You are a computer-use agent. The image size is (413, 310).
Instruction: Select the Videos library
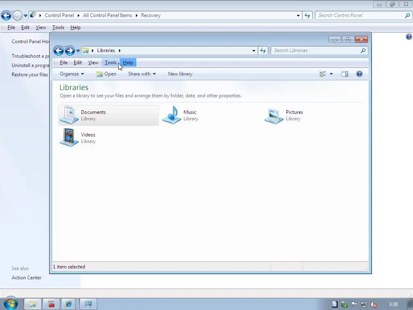[x=78, y=138]
